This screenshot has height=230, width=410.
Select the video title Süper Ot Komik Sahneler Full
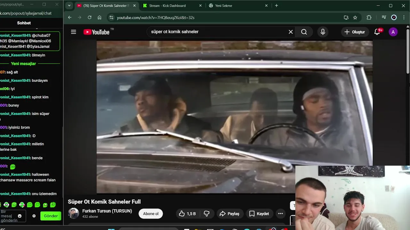[104, 202]
